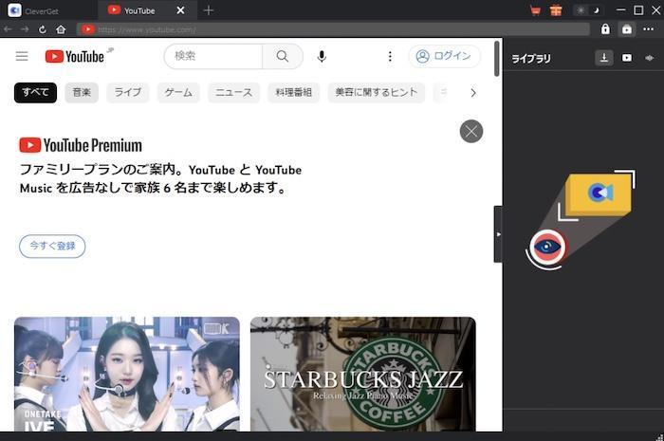This screenshot has height=441, width=664.
Task: Open the Starbucks Jazz video thumbnail
Action: pyautogui.click(x=363, y=374)
